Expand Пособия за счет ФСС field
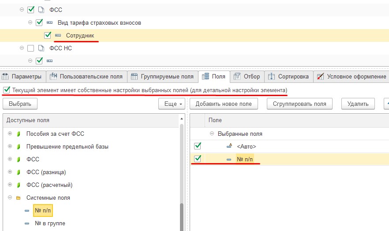The width and height of the screenshot is (389, 231). (10, 133)
